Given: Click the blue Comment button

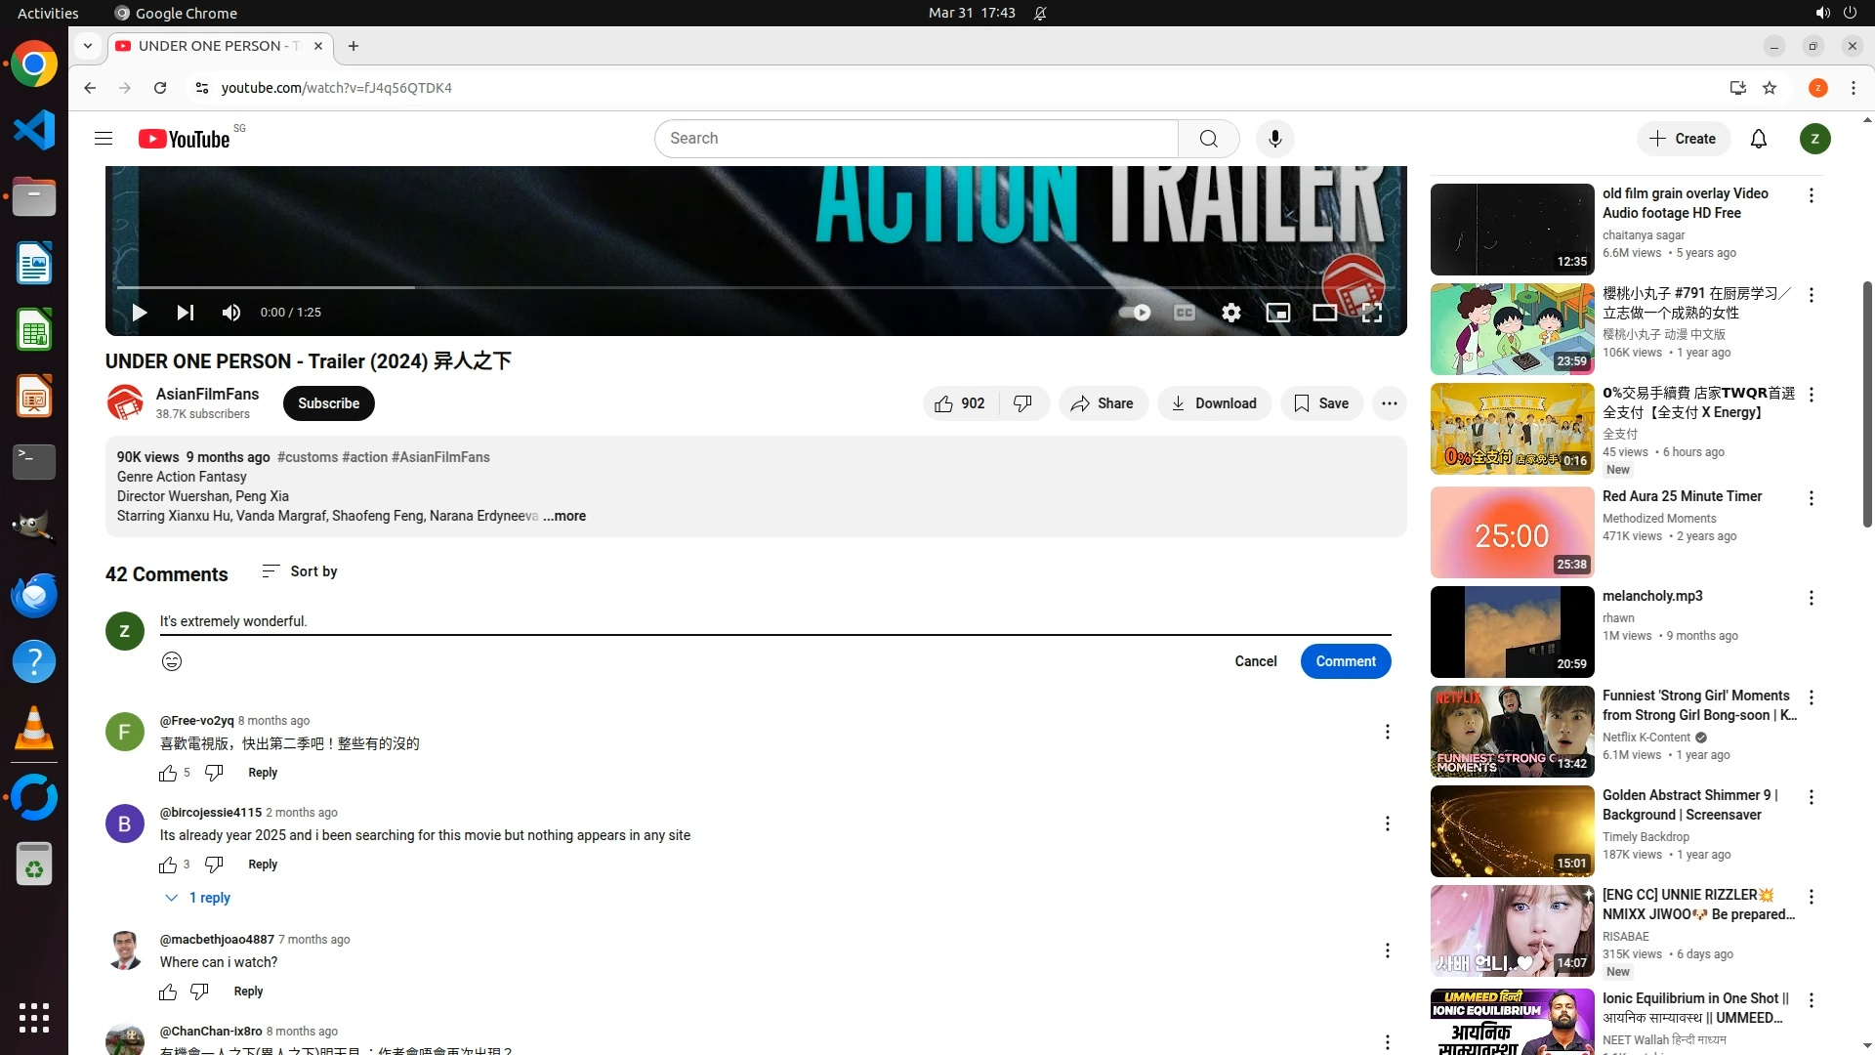Looking at the screenshot, I should tap(1345, 661).
